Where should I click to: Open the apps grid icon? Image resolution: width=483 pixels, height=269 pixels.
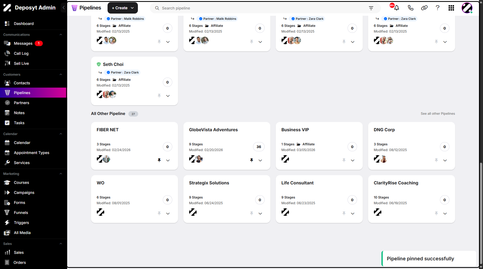pos(451,8)
